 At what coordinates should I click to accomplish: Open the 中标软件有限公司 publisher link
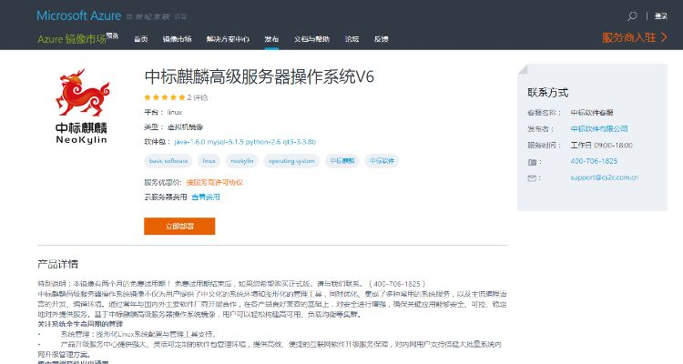pos(598,128)
